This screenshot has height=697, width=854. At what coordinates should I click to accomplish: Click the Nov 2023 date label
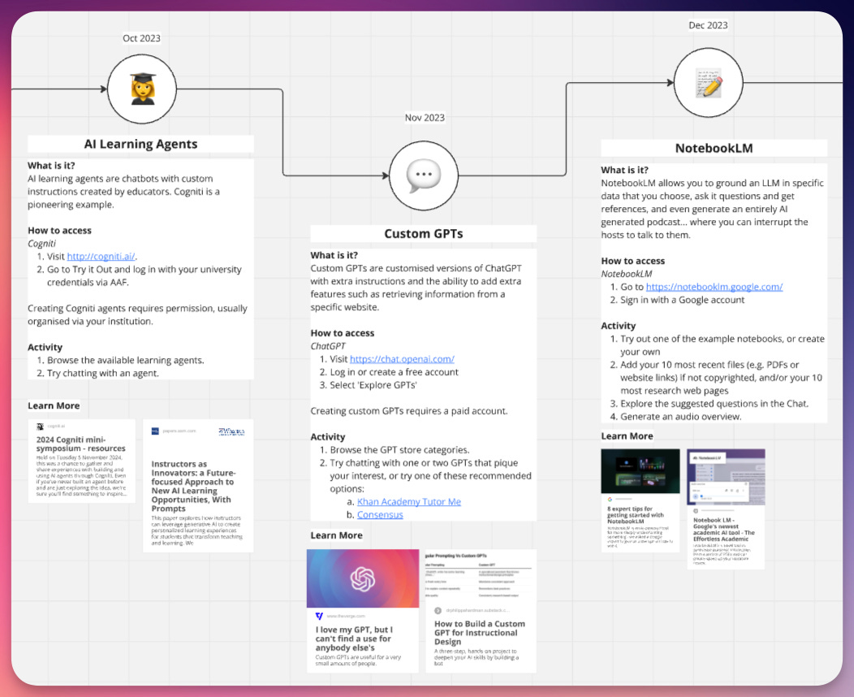pos(425,118)
